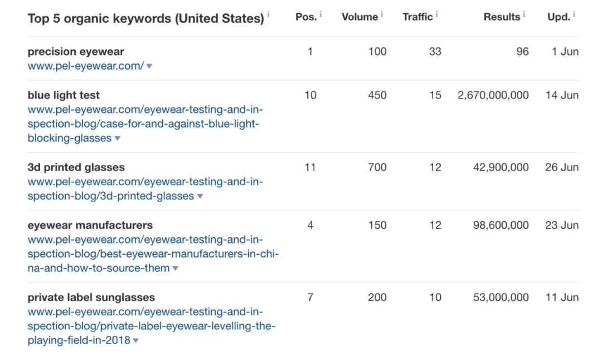602x357 pixels.
Task: Follow the 3d-printed-glasses blog URL
Action: point(145,189)
